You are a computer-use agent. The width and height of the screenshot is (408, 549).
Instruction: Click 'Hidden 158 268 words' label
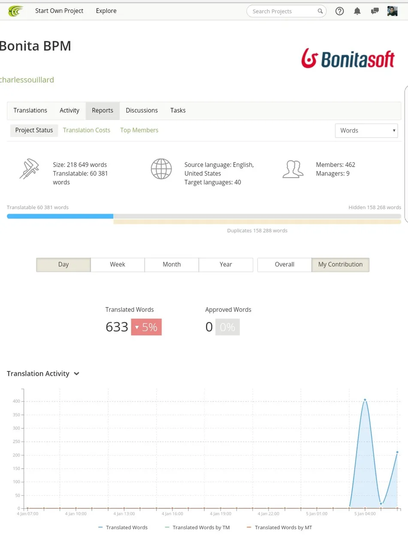tap(375, 207)
